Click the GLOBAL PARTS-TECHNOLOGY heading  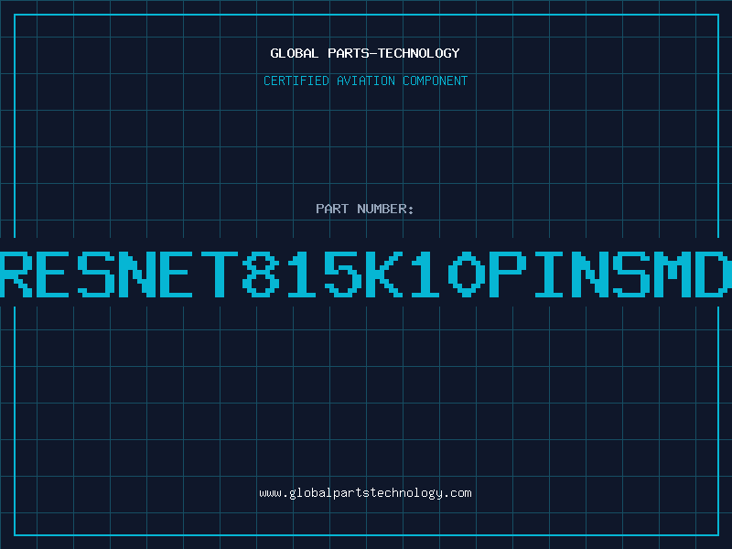tap(365, 53)
